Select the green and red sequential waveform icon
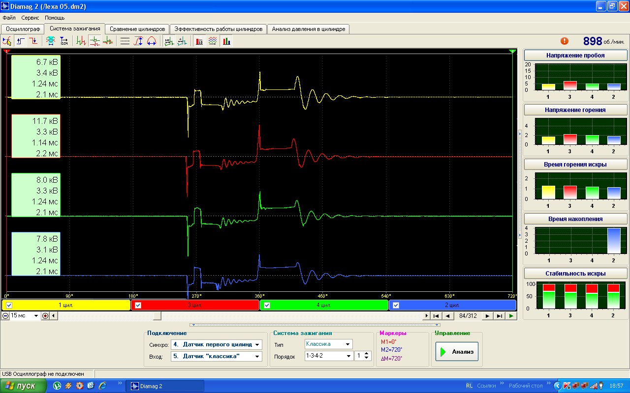 point(82,41)
